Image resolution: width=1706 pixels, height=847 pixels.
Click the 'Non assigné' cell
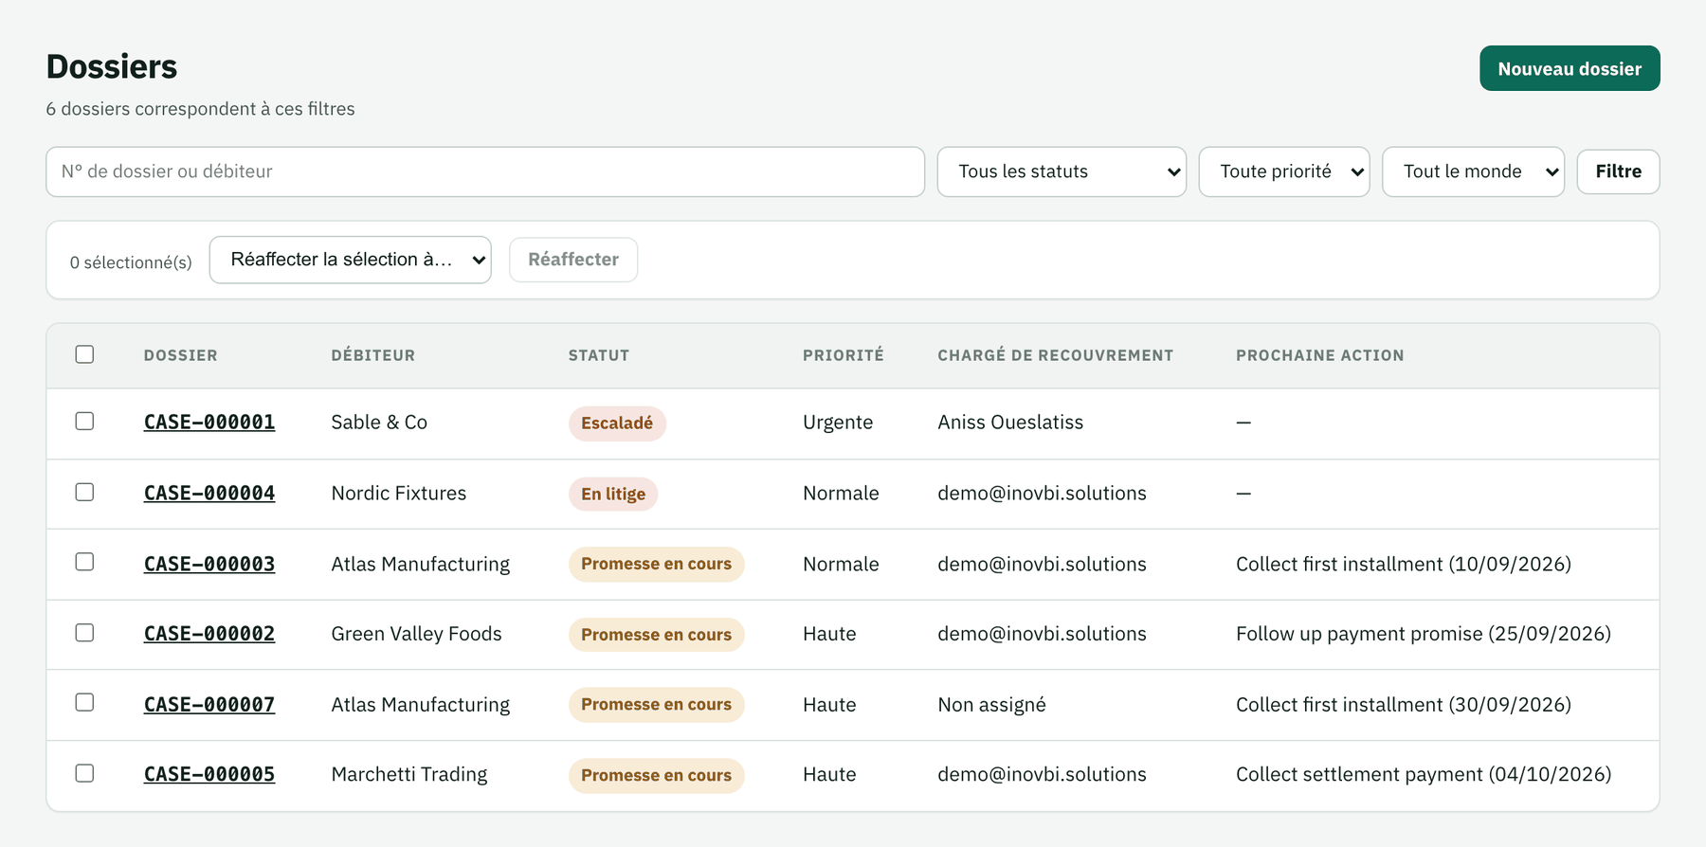coord(991,705)
